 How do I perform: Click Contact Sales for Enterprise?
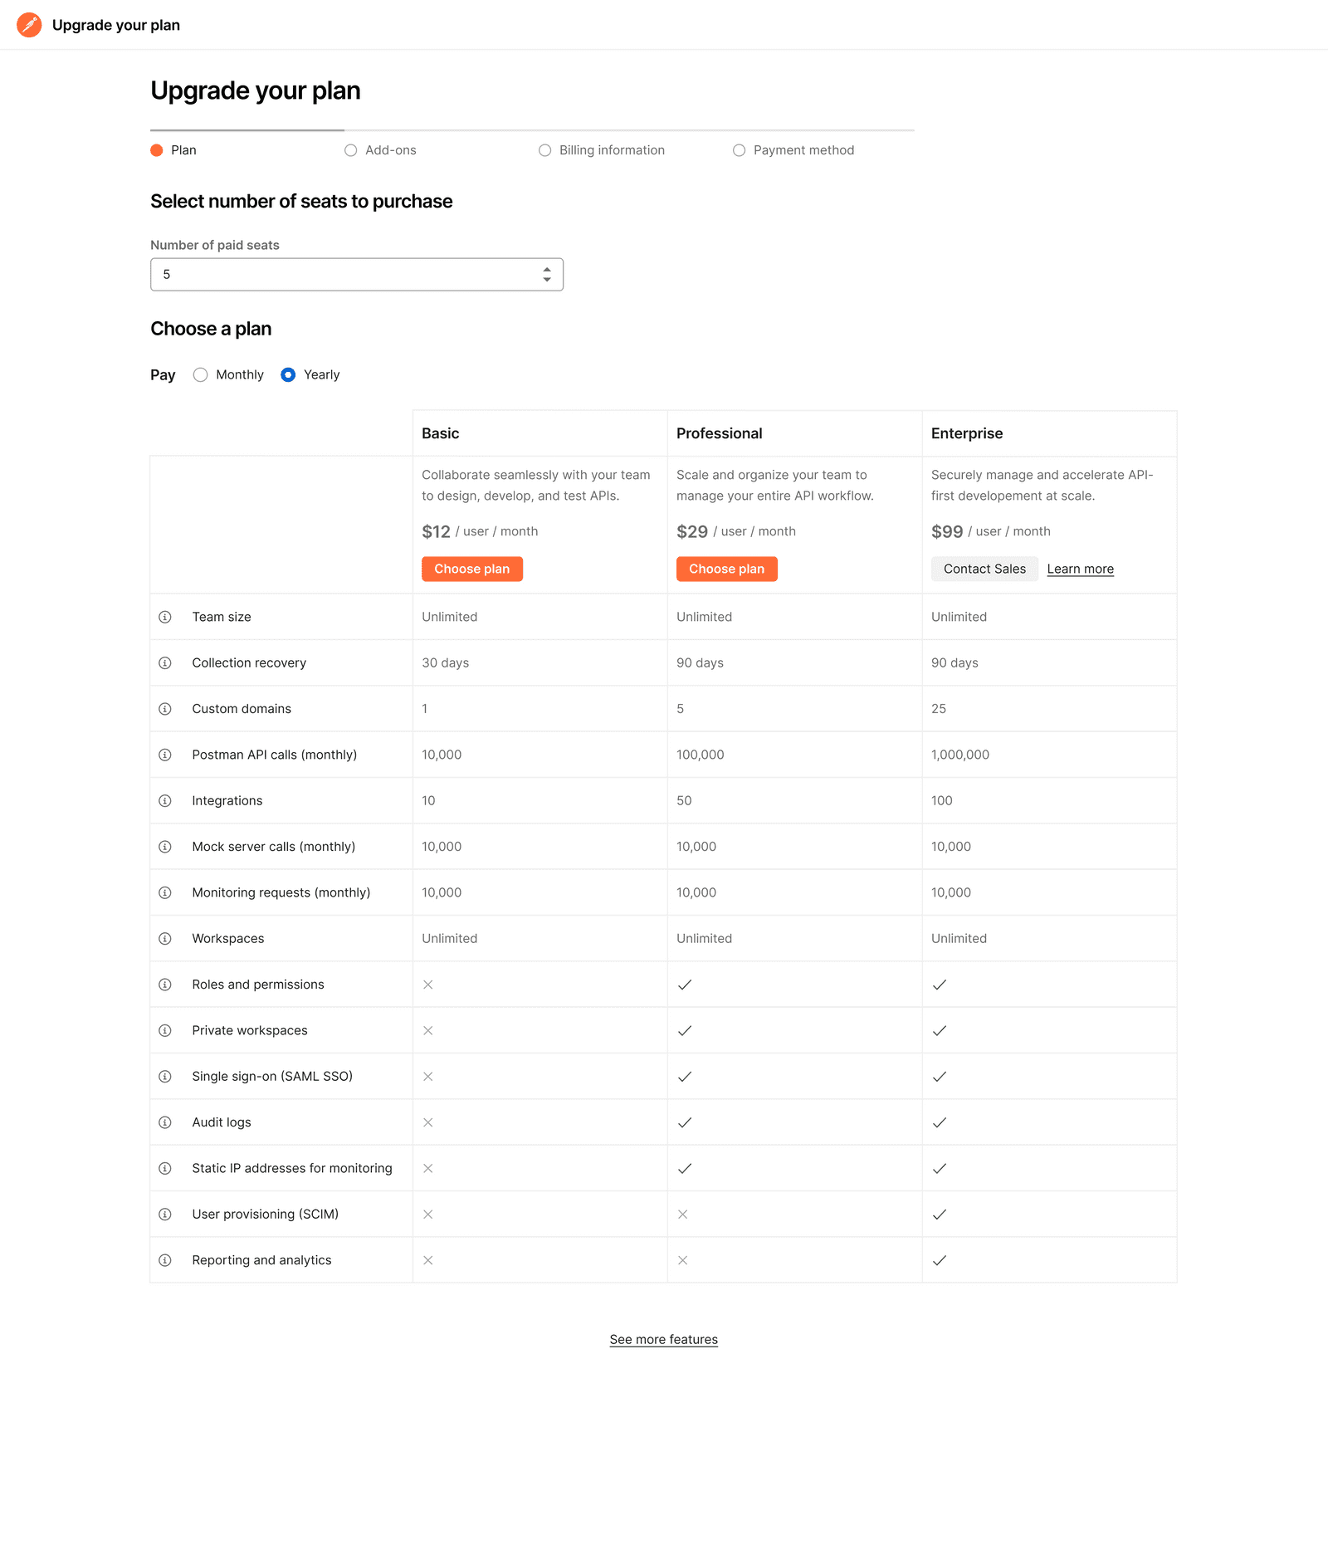pos(984,569)
